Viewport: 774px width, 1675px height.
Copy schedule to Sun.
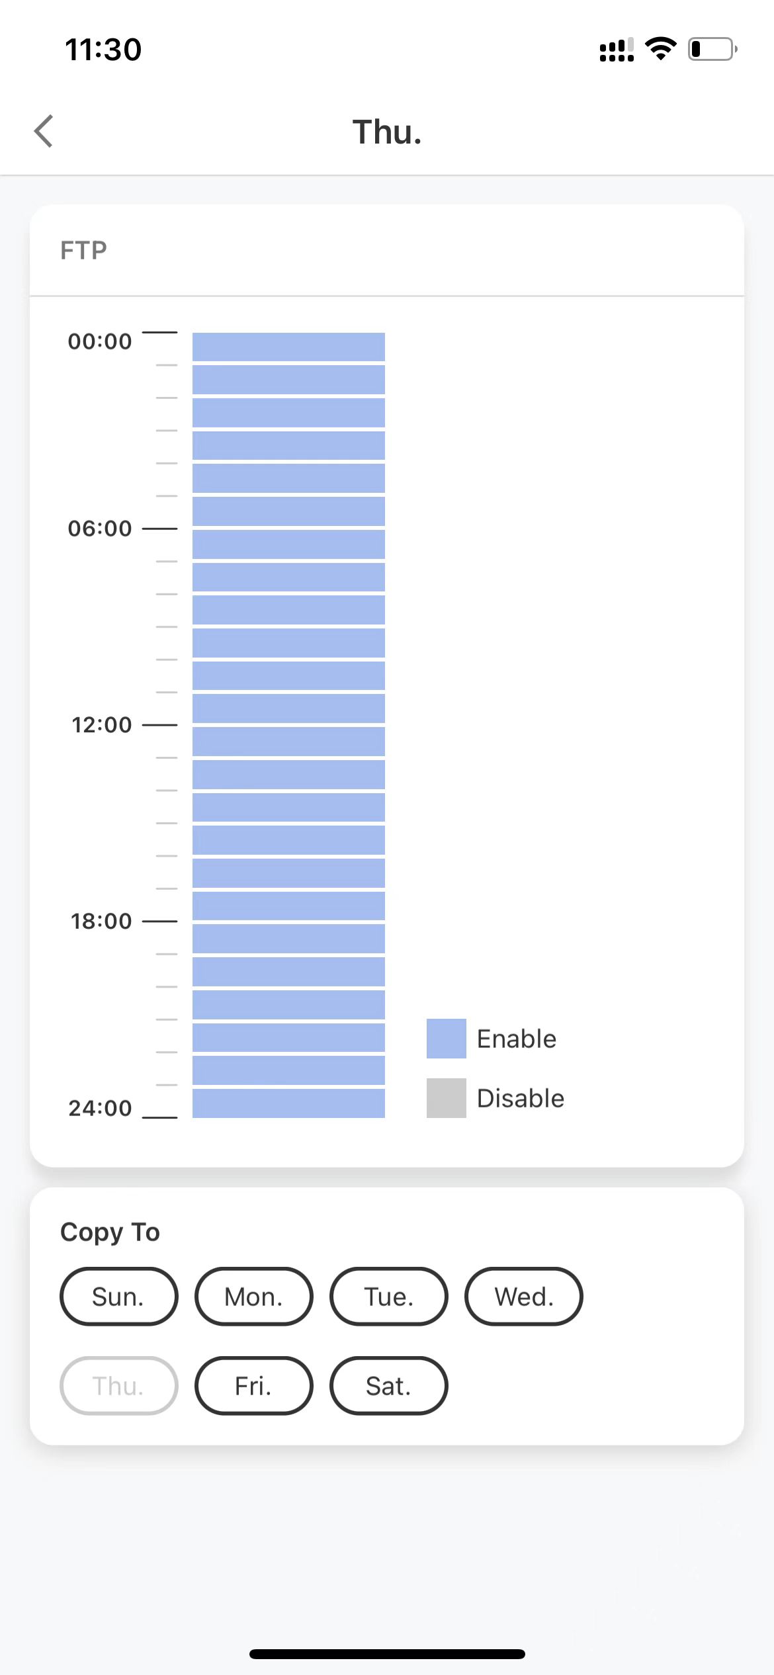click(x=119, y=1297)
